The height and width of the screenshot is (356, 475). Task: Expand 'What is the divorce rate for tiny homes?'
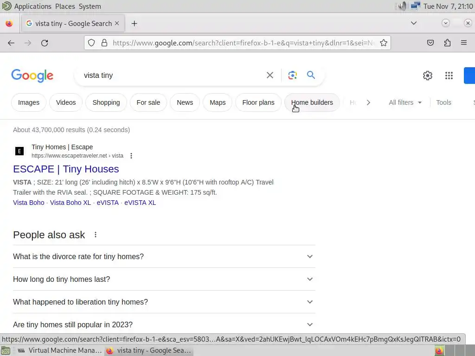[164, 256]
